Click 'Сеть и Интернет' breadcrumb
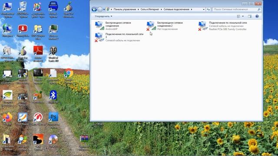 click(150, 10)
